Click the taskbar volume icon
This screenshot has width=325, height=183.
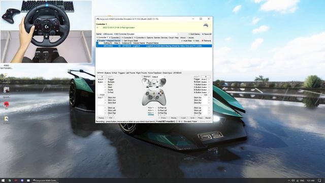(293, 180)
